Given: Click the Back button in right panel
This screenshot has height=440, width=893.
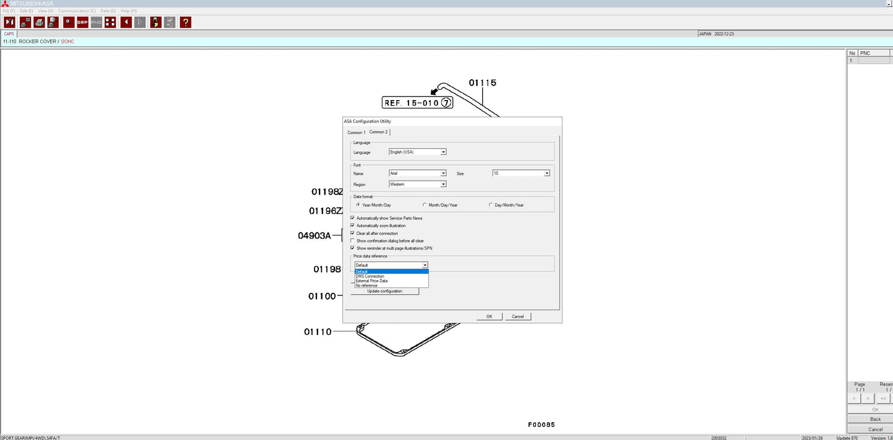Looking at the screenshot, I should (875, 419).
